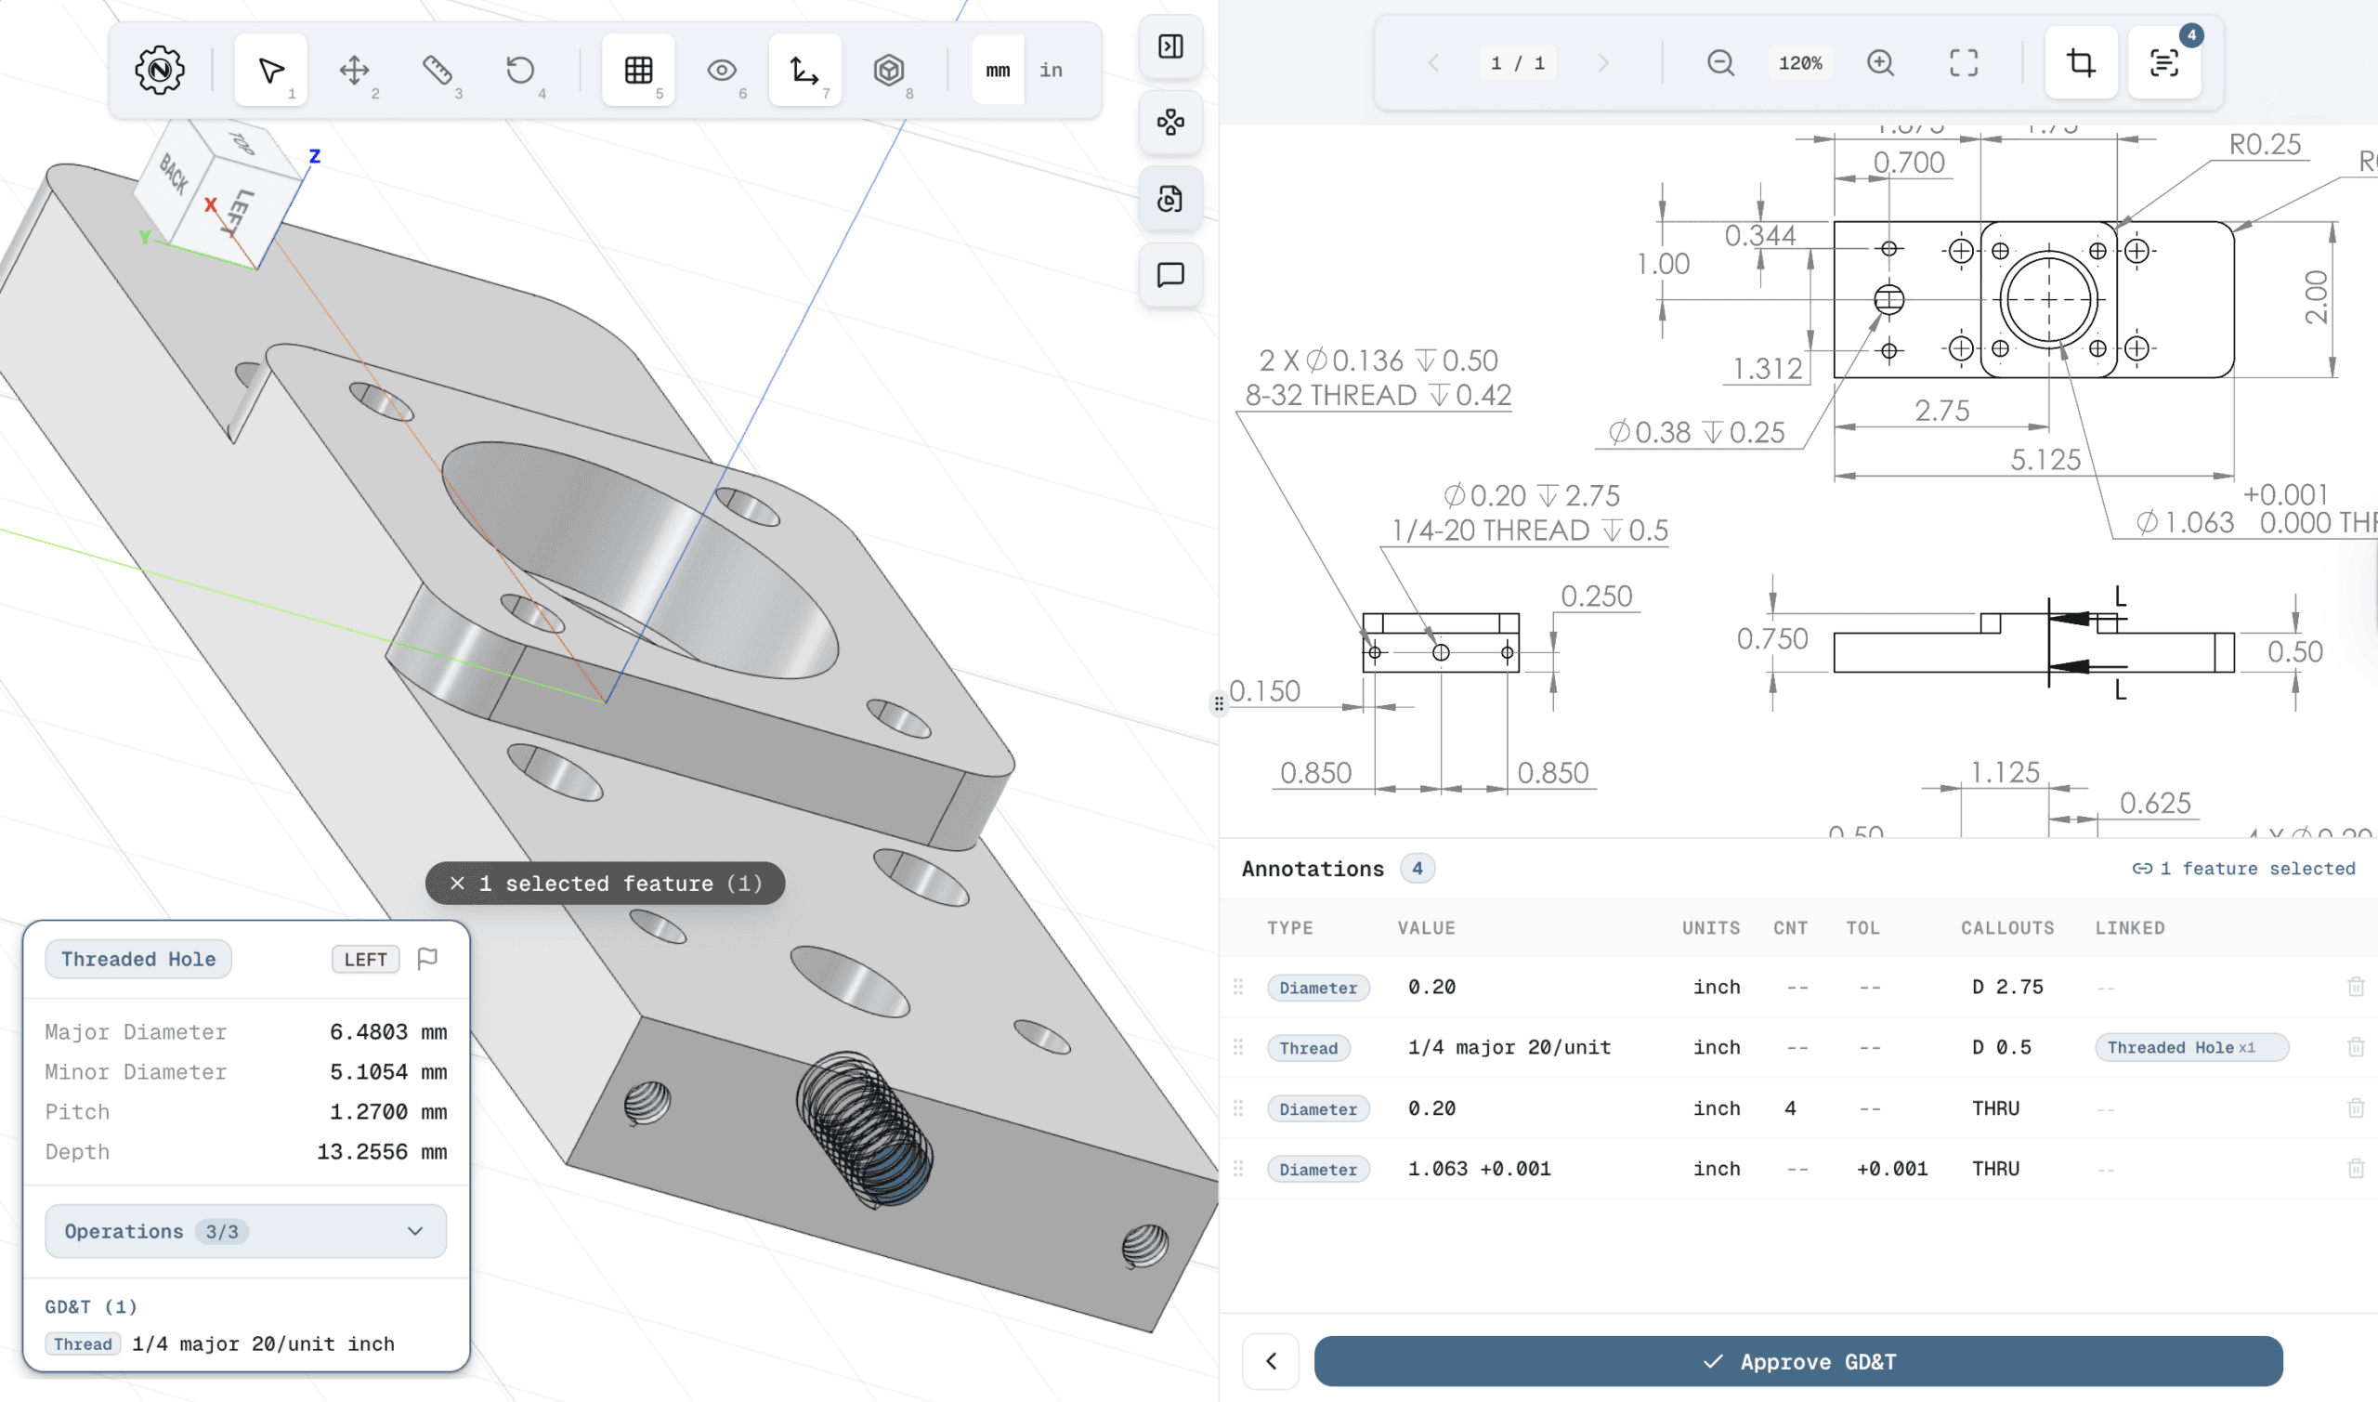2378x1402 pixels.
Task: Toggle visibility eye icon in toolbar
Action: pos(722,70)
